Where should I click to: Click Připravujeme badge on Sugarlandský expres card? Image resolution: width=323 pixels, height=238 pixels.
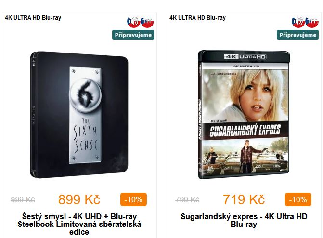click(x=297, y=35)
